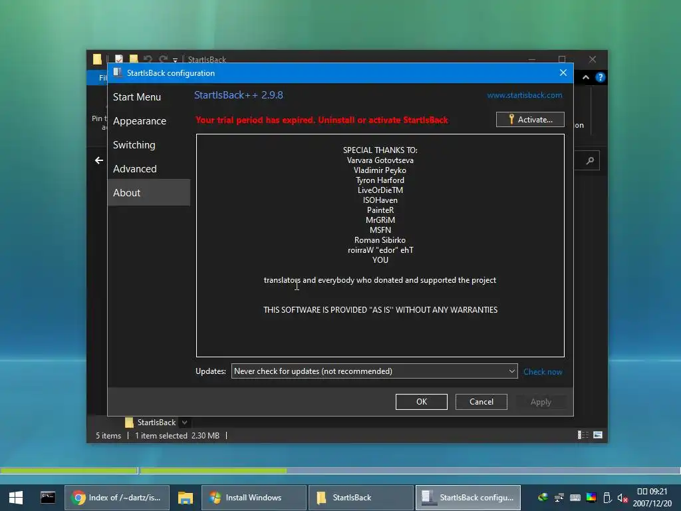This screenshot has width=681, height=511.
Task: Collapse the Explorer ribbon chevron
Action: (x=586, y=77)
